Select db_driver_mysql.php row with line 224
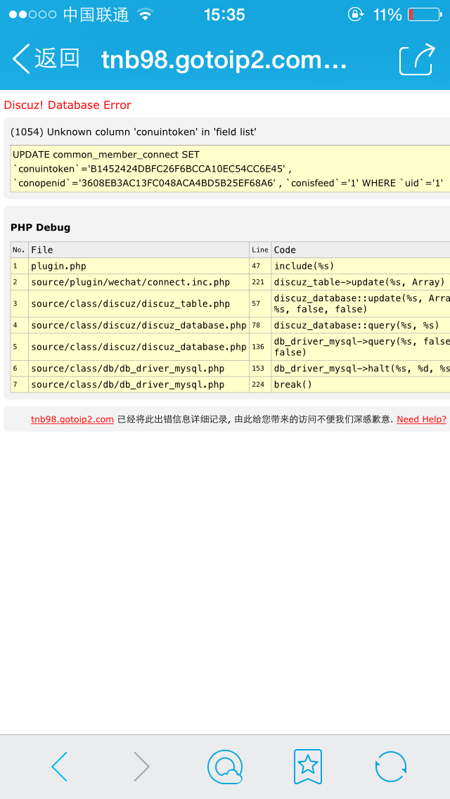 click(x=230, y=384)
